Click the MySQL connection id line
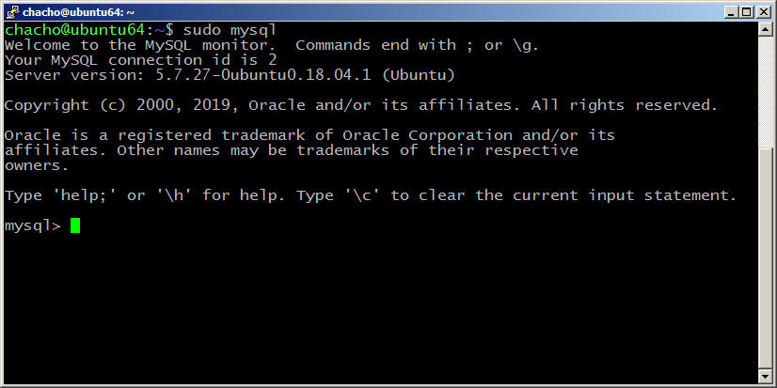 click(x=141, y=60)
